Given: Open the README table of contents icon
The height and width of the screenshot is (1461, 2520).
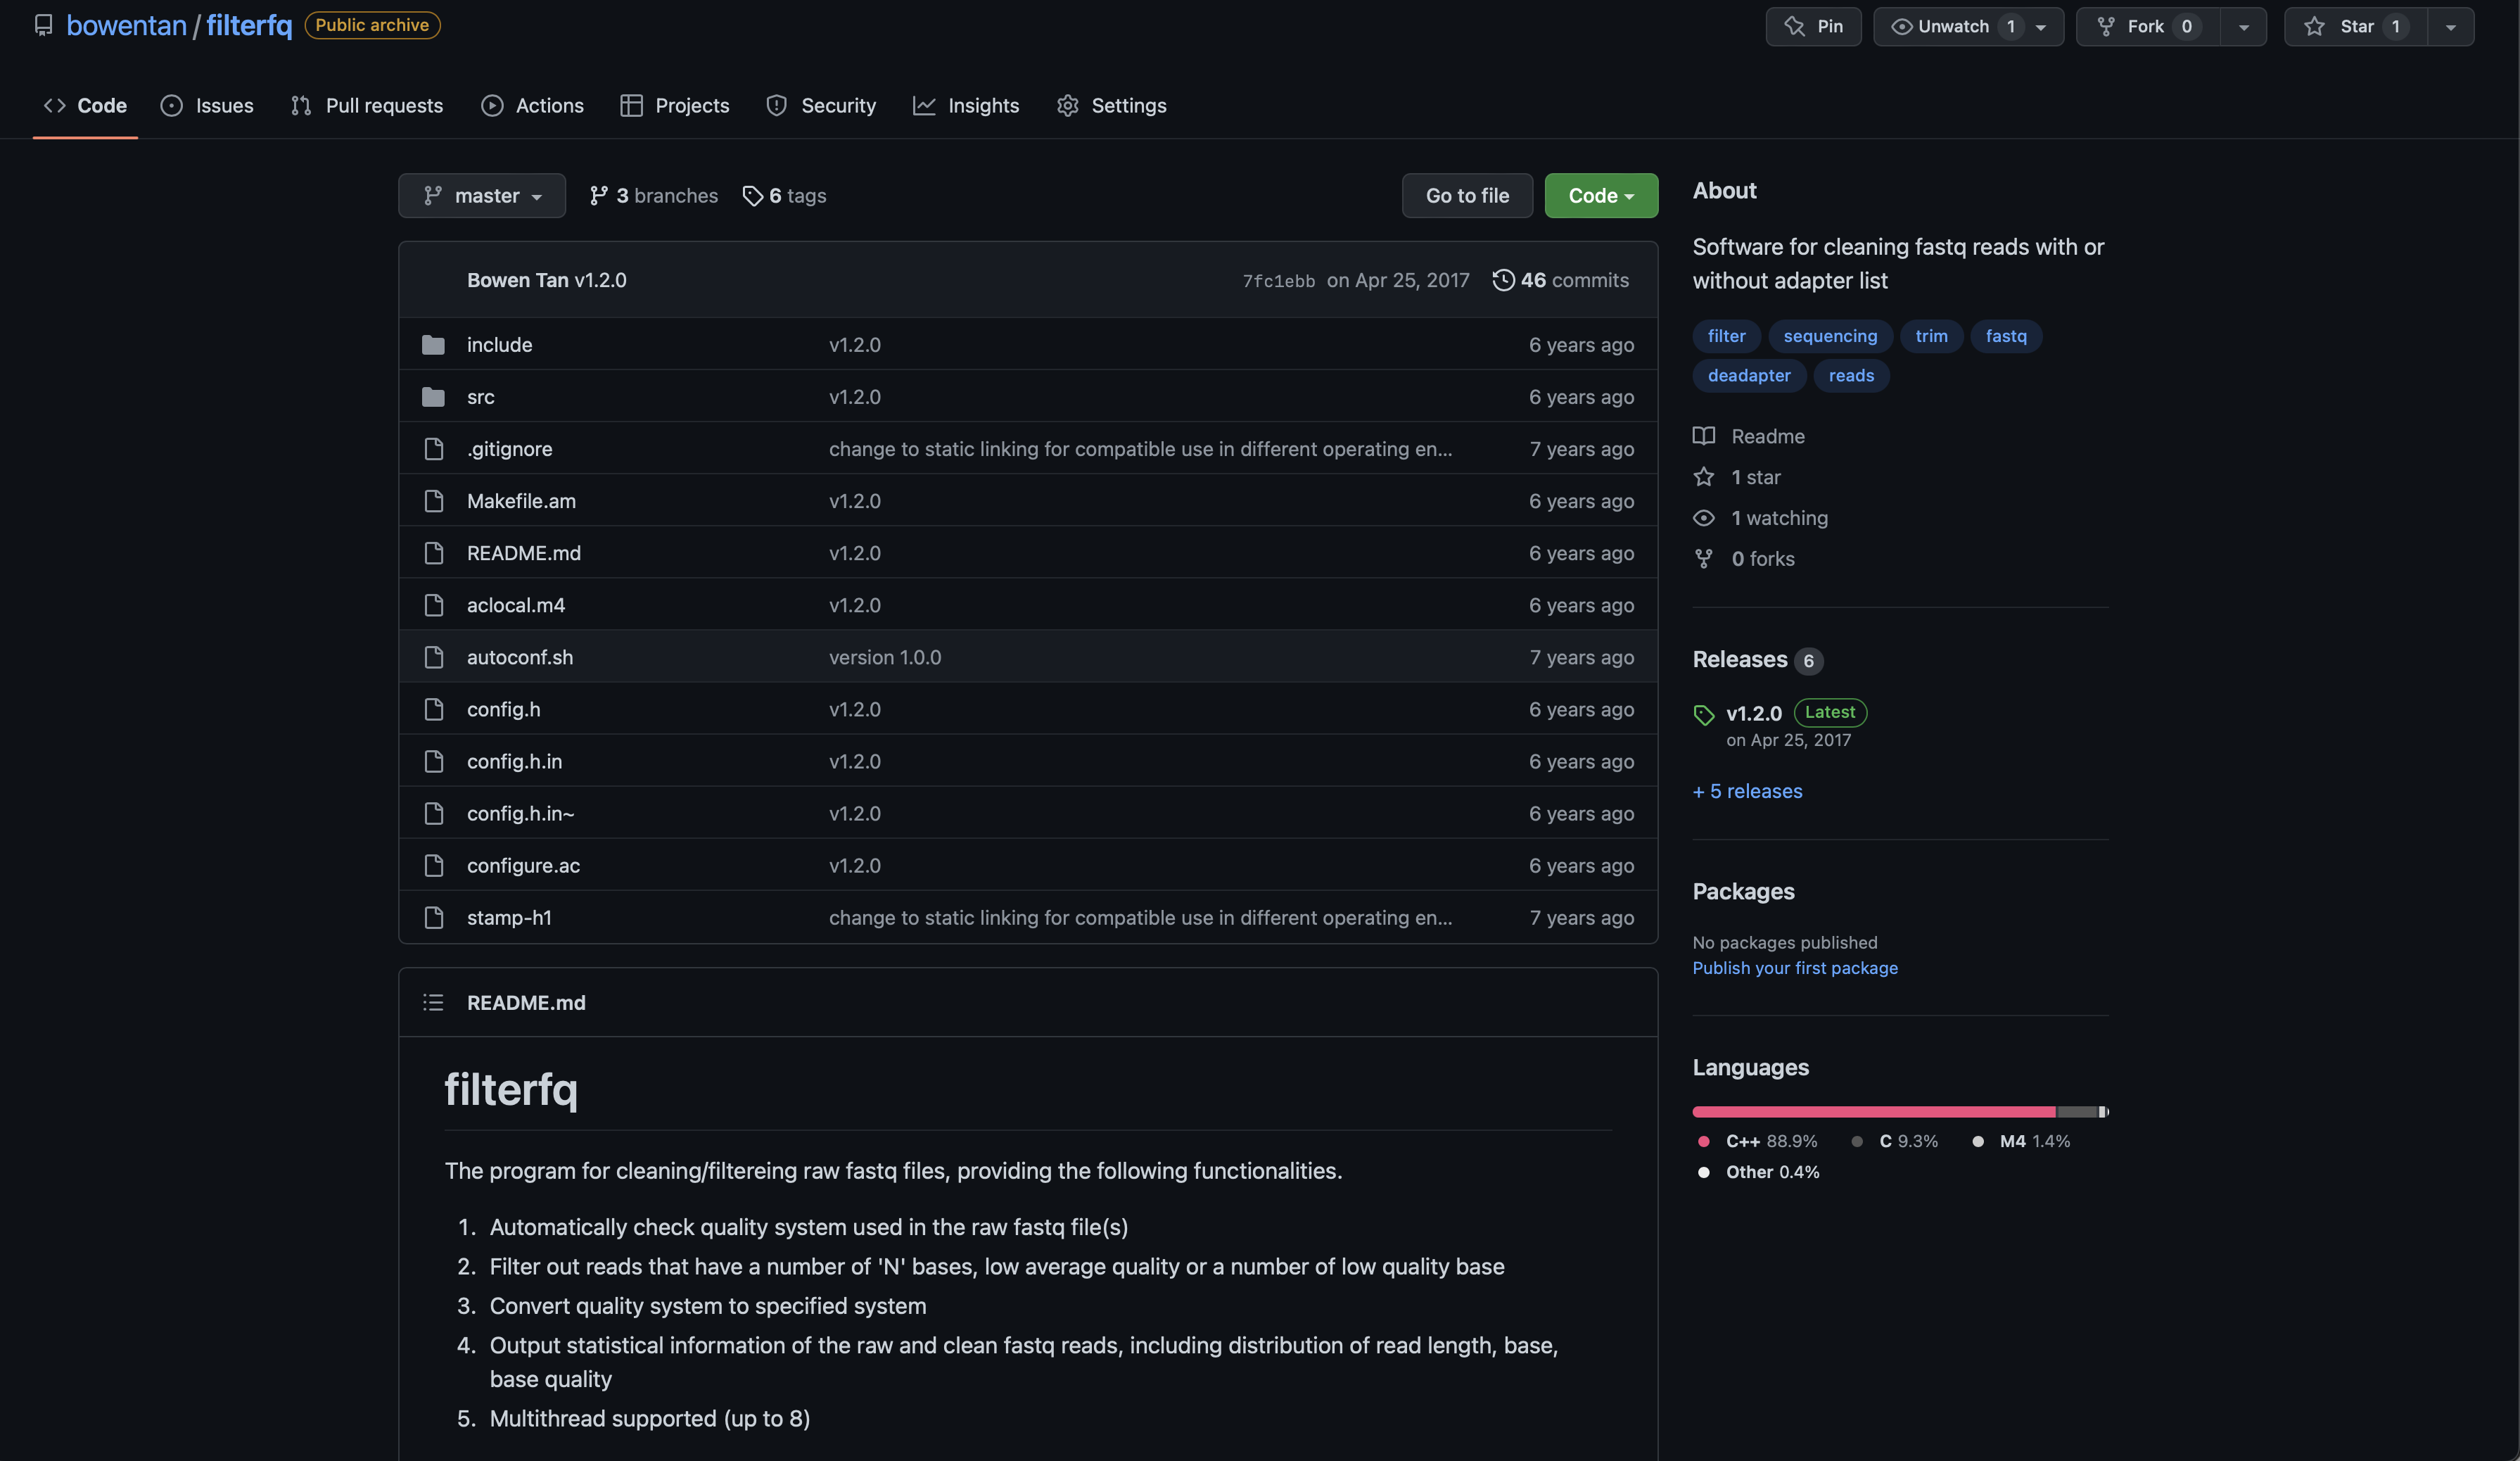Looking at the screenshot, I should [433, 1002].
